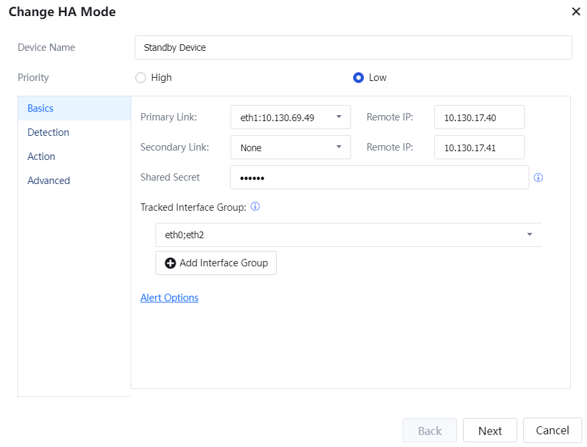
Task: Select the Low priority radio button
Action: click(x=358, y=78)
